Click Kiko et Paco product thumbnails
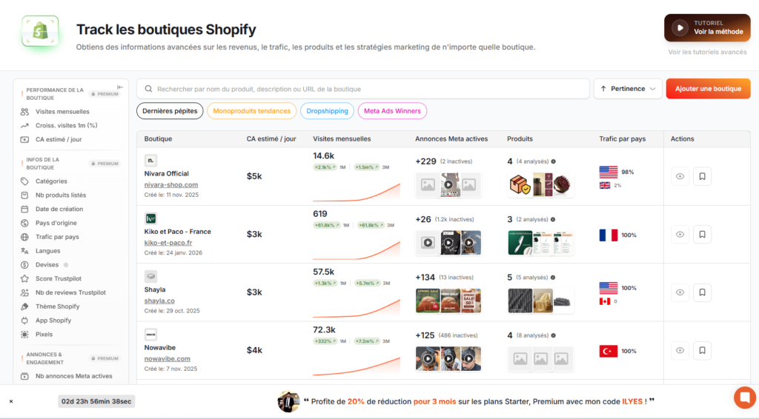The width and height of the screenshot is (759, 419). tap(540, 243)
